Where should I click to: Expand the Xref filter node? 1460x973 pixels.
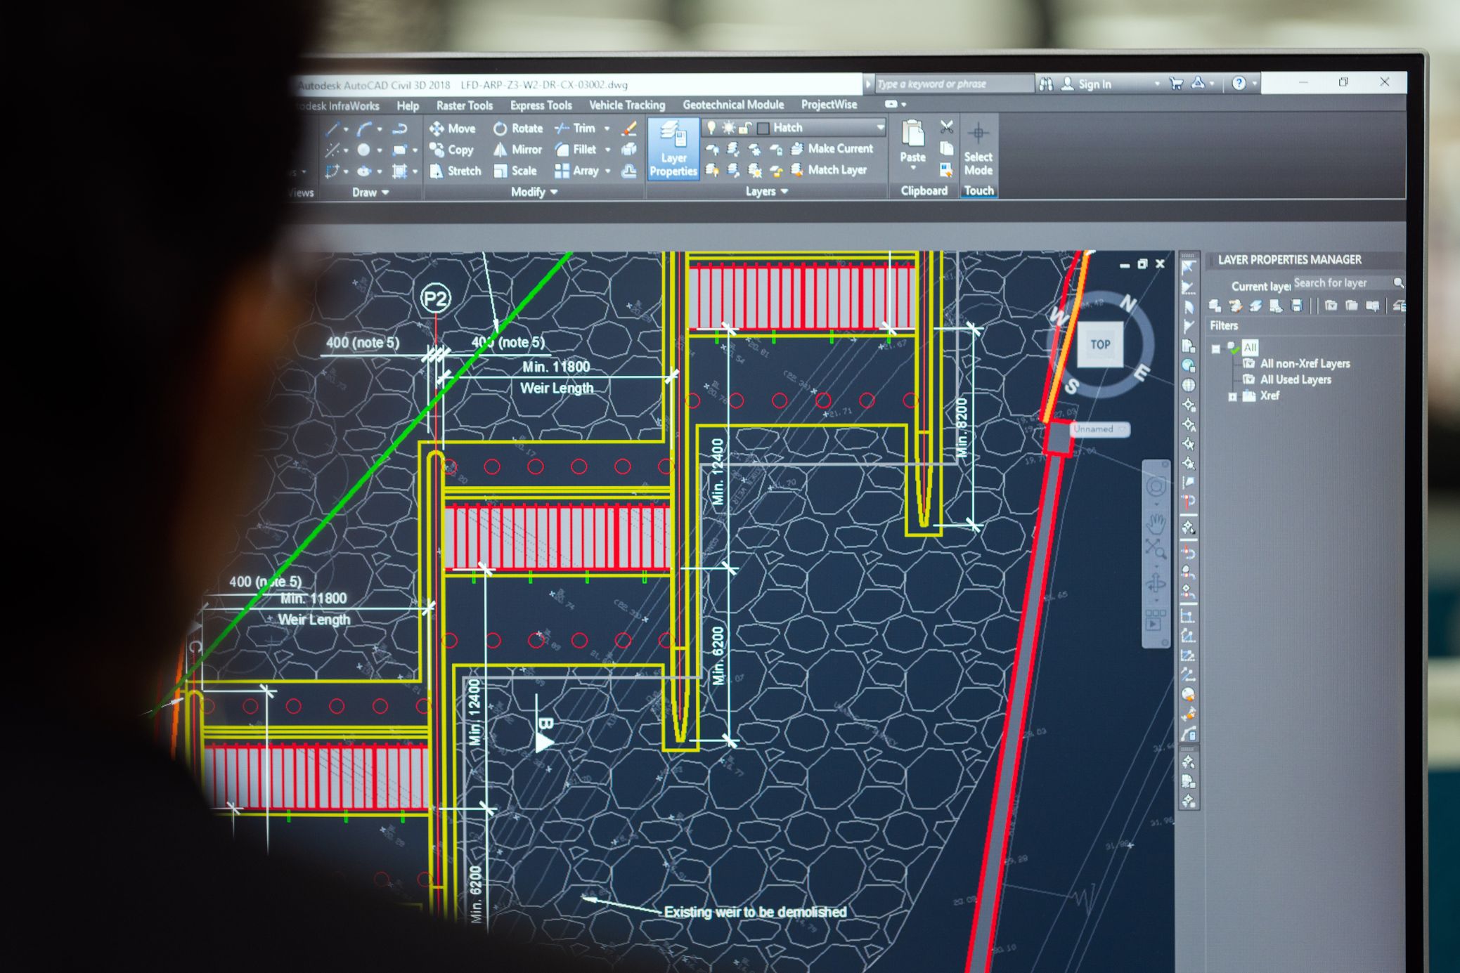(1232, 397)
